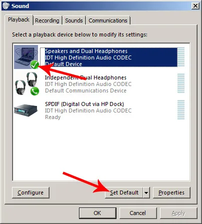This screenshot has height=224, width=202.
Task: Open the Sounds tab
Action: [x=74, y=20]
